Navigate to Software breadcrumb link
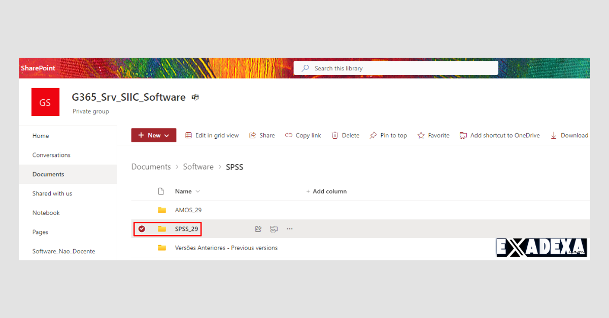Image resolution: width=609 pixels, height=318 pixels. pyautogui.click(x=198, y=167)
